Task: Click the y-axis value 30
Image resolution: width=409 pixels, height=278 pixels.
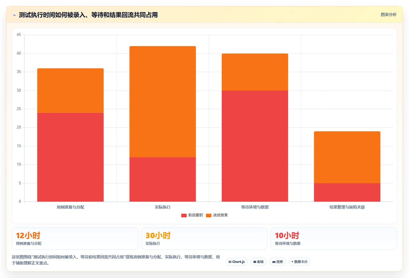Action: click(x=19, y=91)
